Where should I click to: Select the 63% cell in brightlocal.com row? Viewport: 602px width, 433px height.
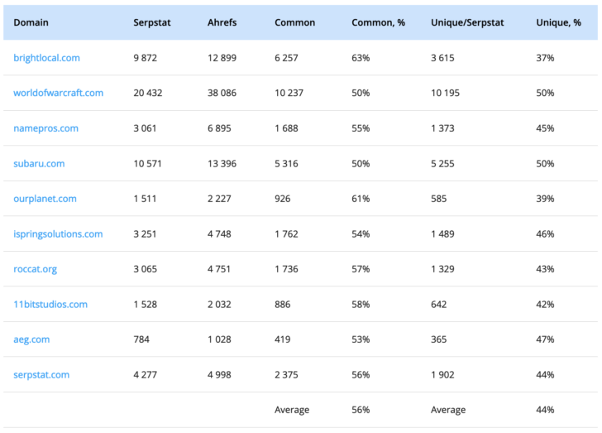[x=361, y=58]
